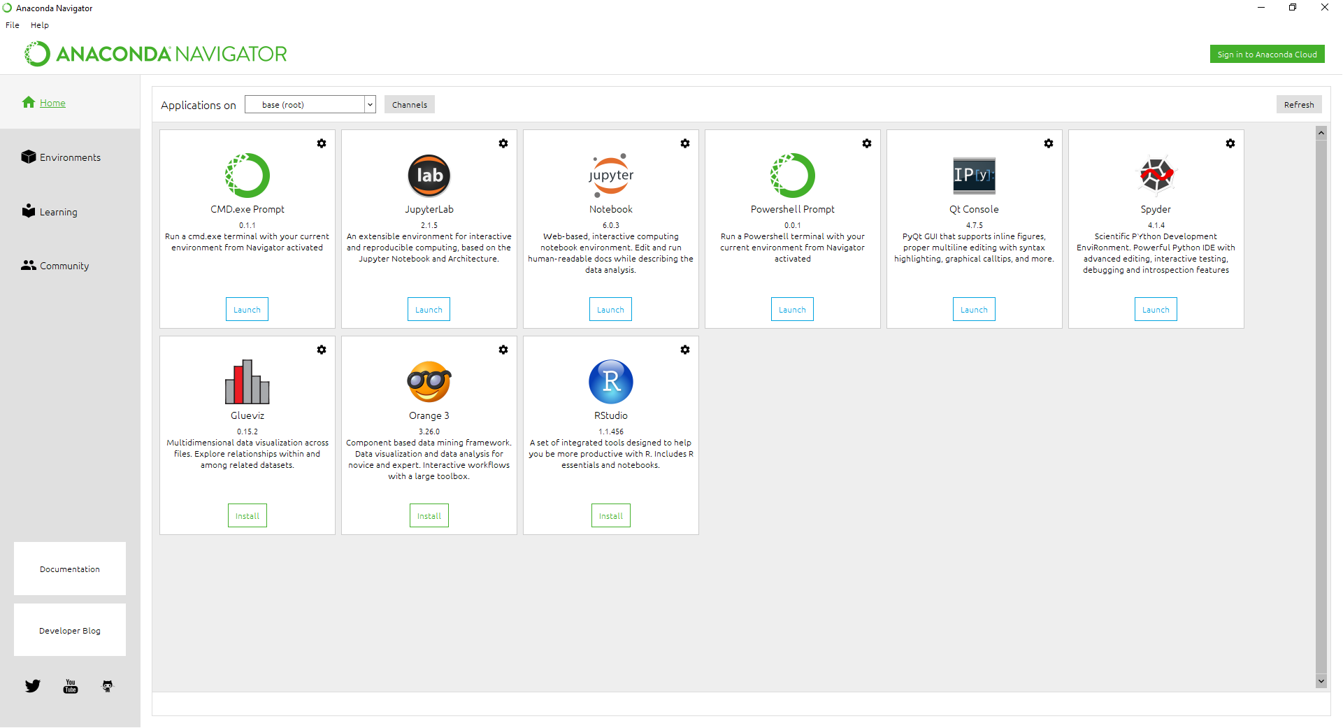This screenshot has width=1343, height=728.
Task: Click the RStudio blue R logo
Action: (x=611, y=382)
